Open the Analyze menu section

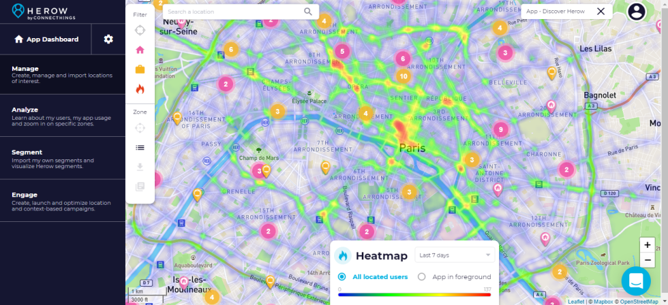(x=63, y=116)
